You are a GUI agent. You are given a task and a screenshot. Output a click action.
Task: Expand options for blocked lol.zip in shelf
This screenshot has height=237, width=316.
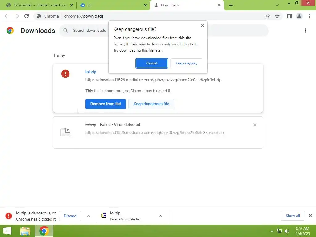89,216
